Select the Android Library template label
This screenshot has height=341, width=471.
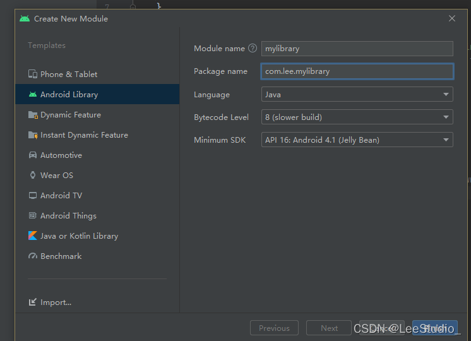(69, 94)
